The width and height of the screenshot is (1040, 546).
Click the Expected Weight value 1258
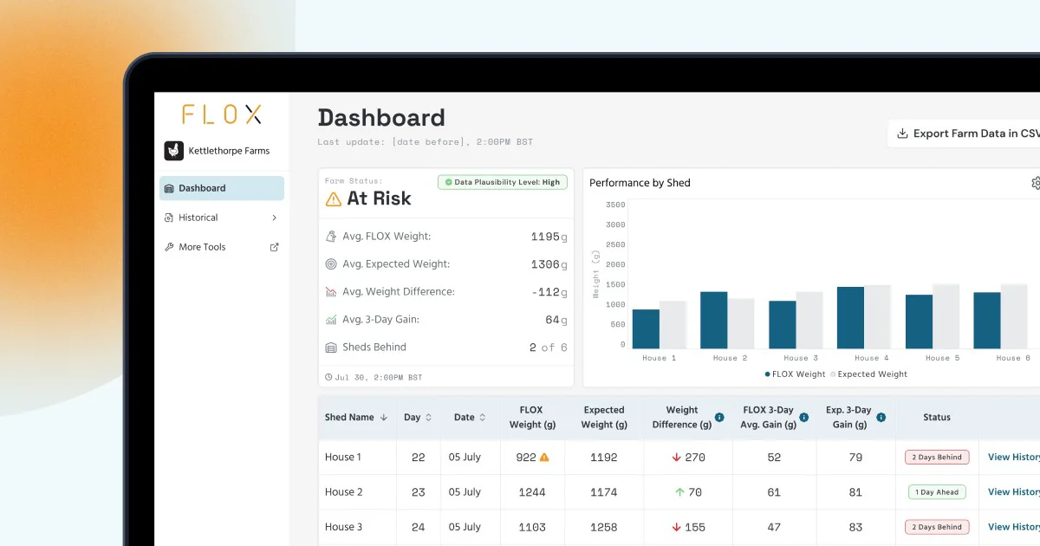tap(604, 527)
